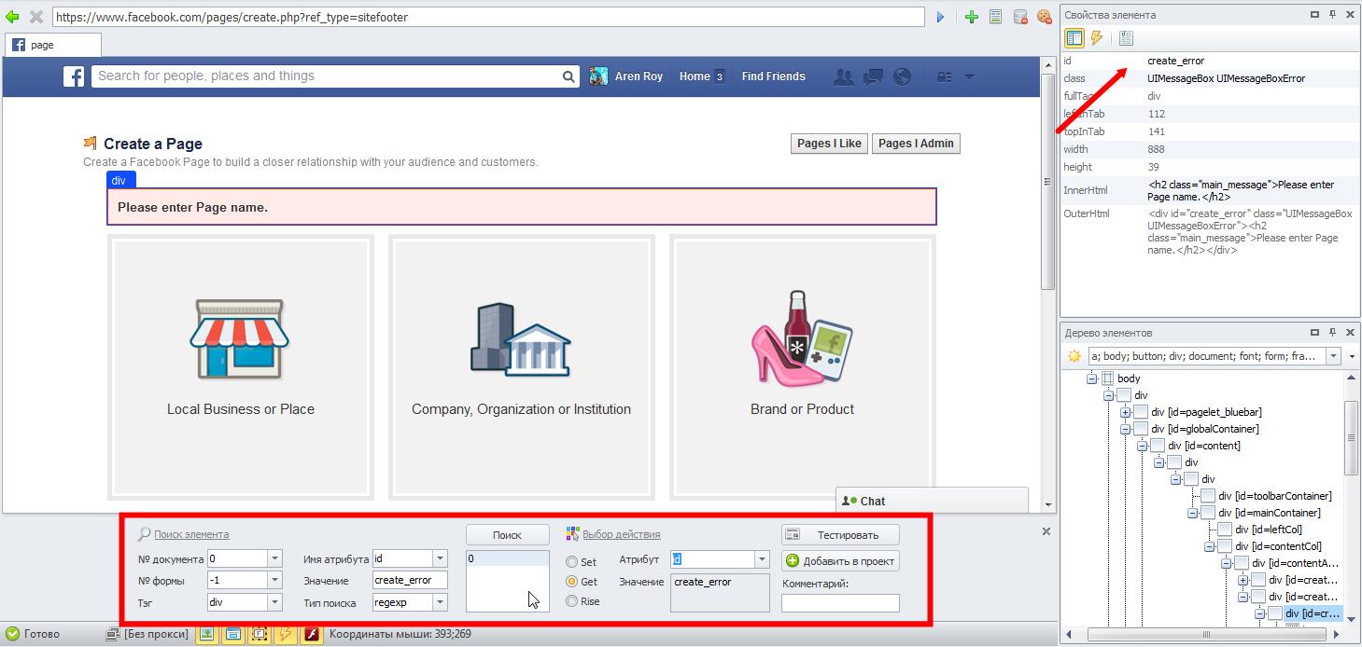The width and height of the screenshot is (1362, 647).
Task: Tick checkbox for div id=toolbarContainer
Action: tap(1208, 496)
